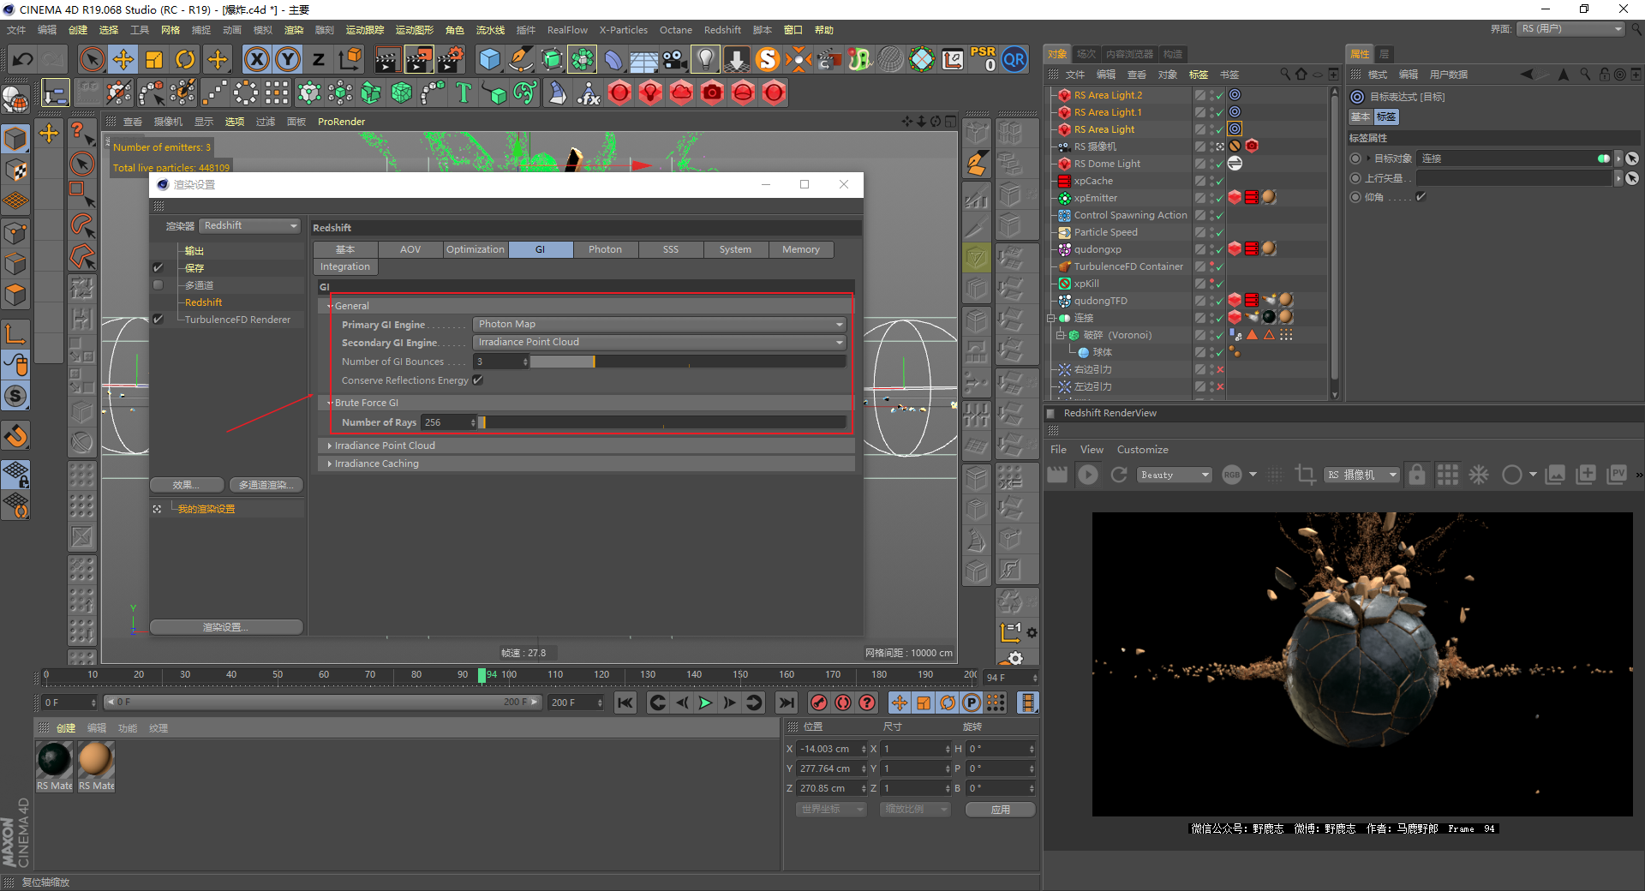Toggle the X axis lock
Image resolution: width=1645 pixels, height=891 pixels.
[x=256, y=59]
